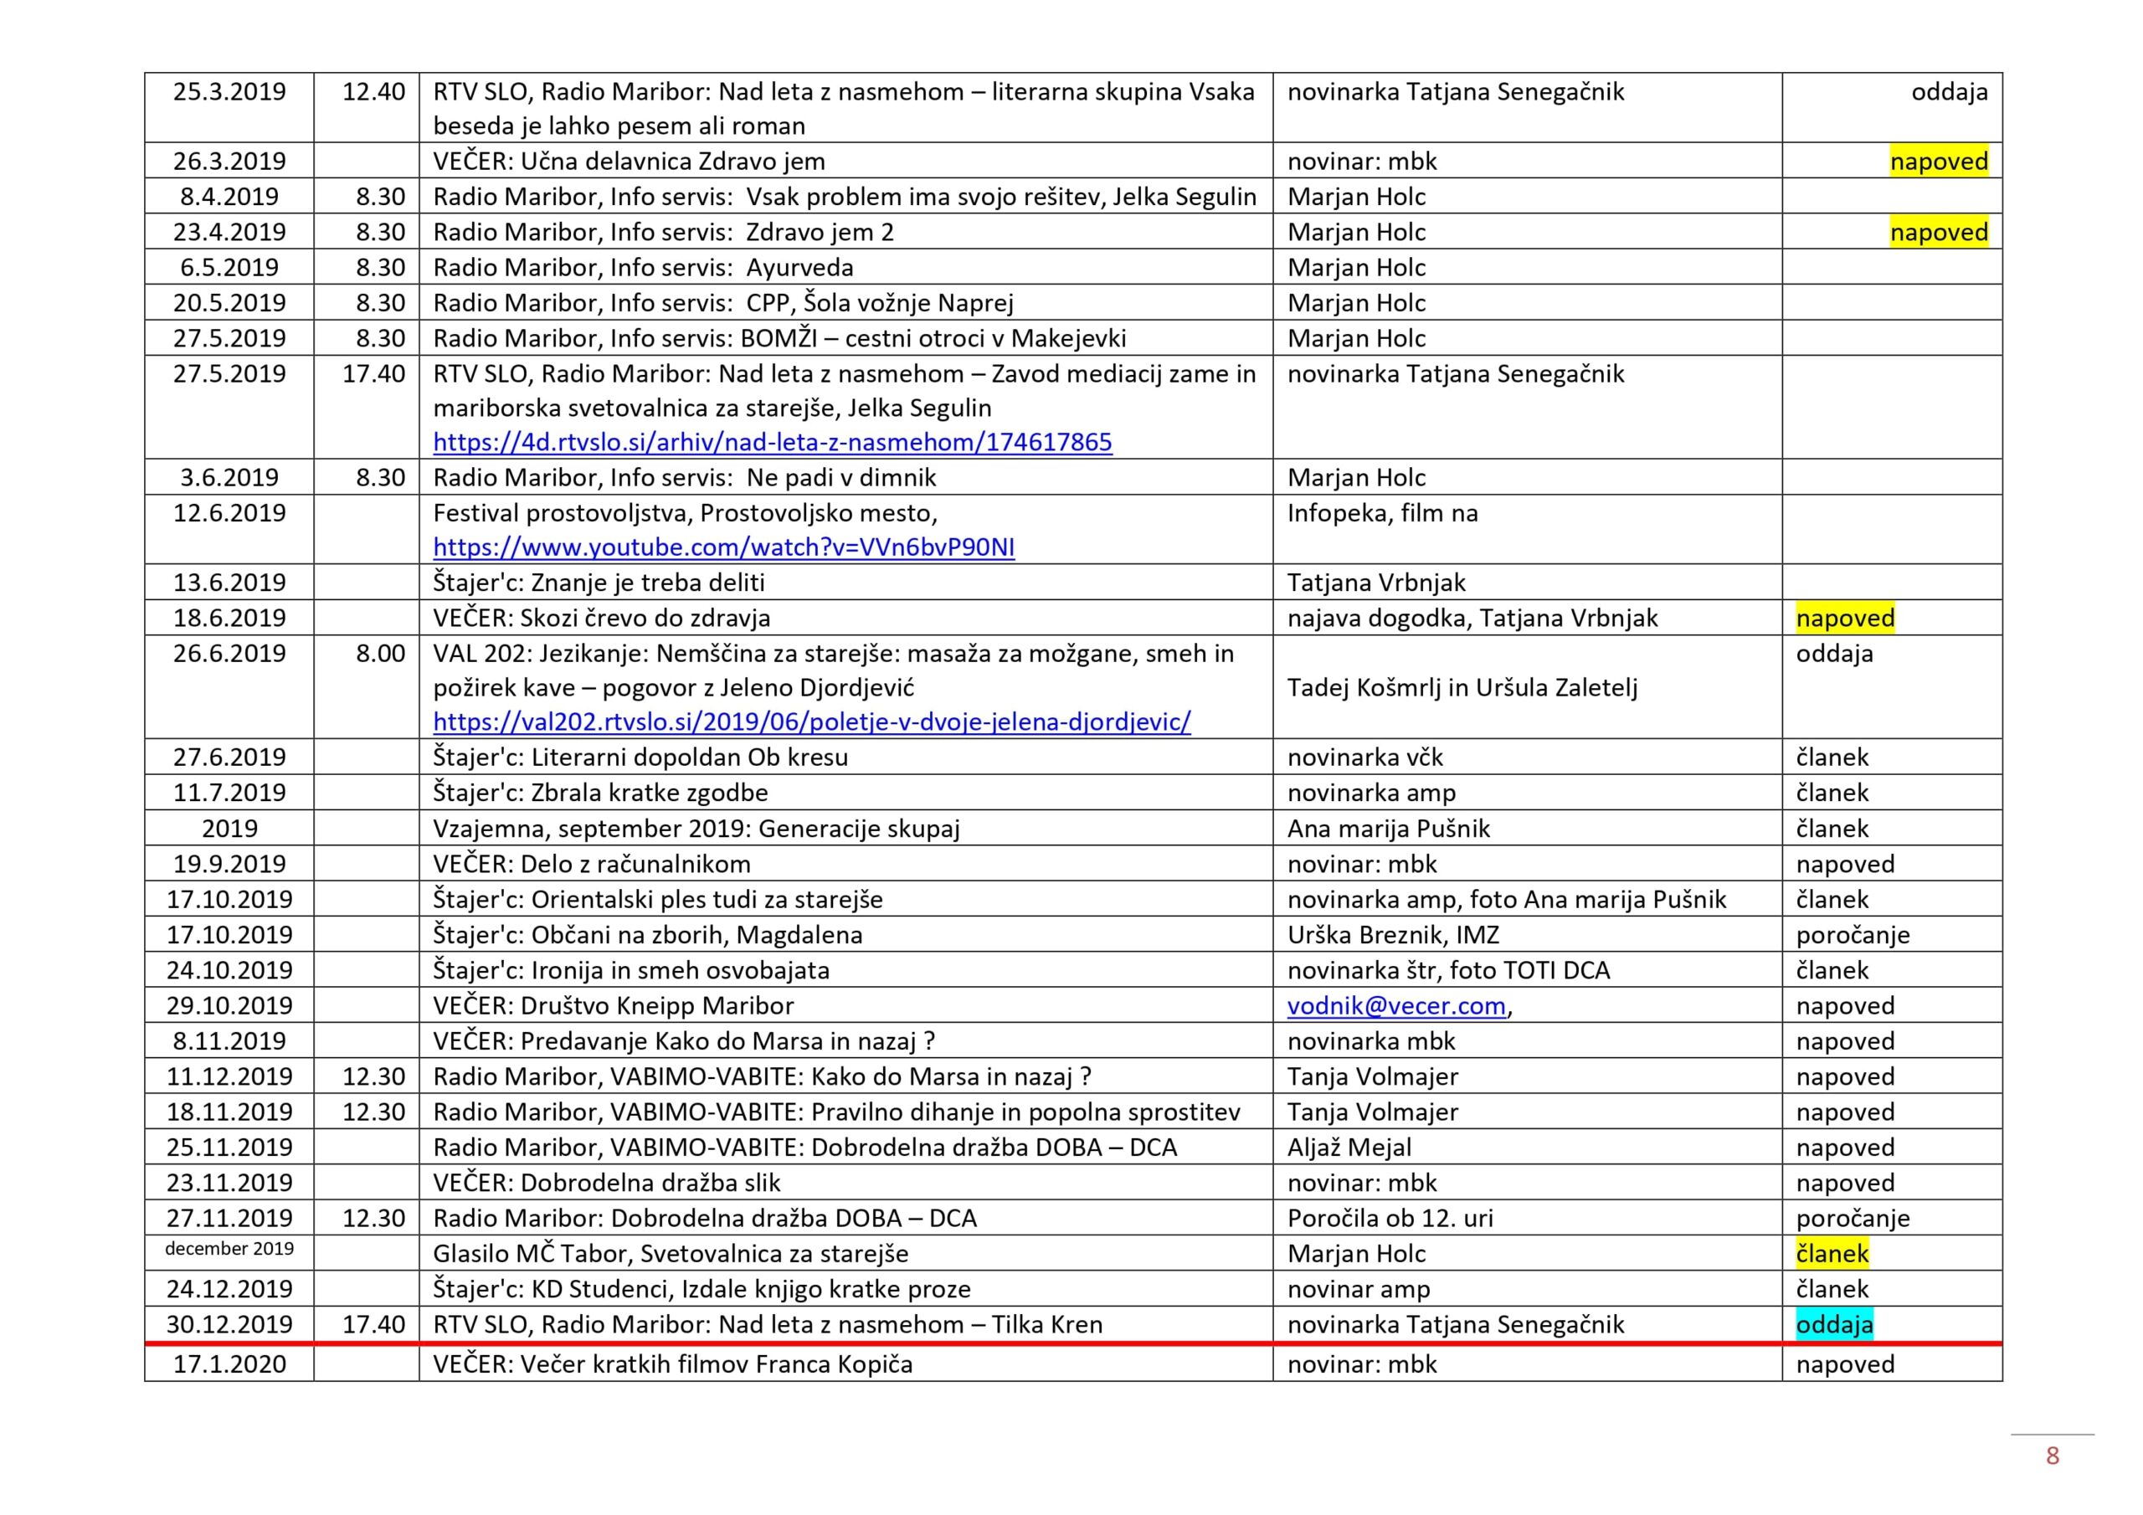
Task: Click the name Tadej Košmrlj in Uršula Zaletelj
Action: click(1462, 688)
